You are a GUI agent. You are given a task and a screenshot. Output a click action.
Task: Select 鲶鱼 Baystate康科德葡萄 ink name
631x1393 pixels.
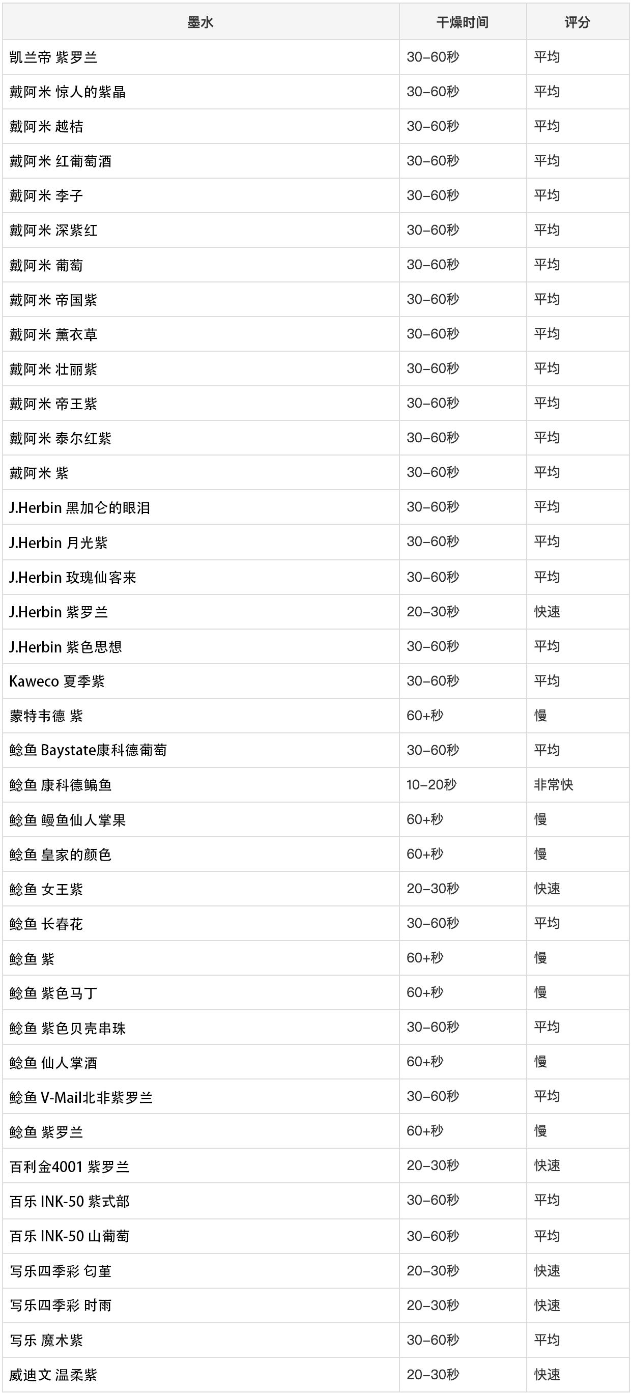(88, 750)
